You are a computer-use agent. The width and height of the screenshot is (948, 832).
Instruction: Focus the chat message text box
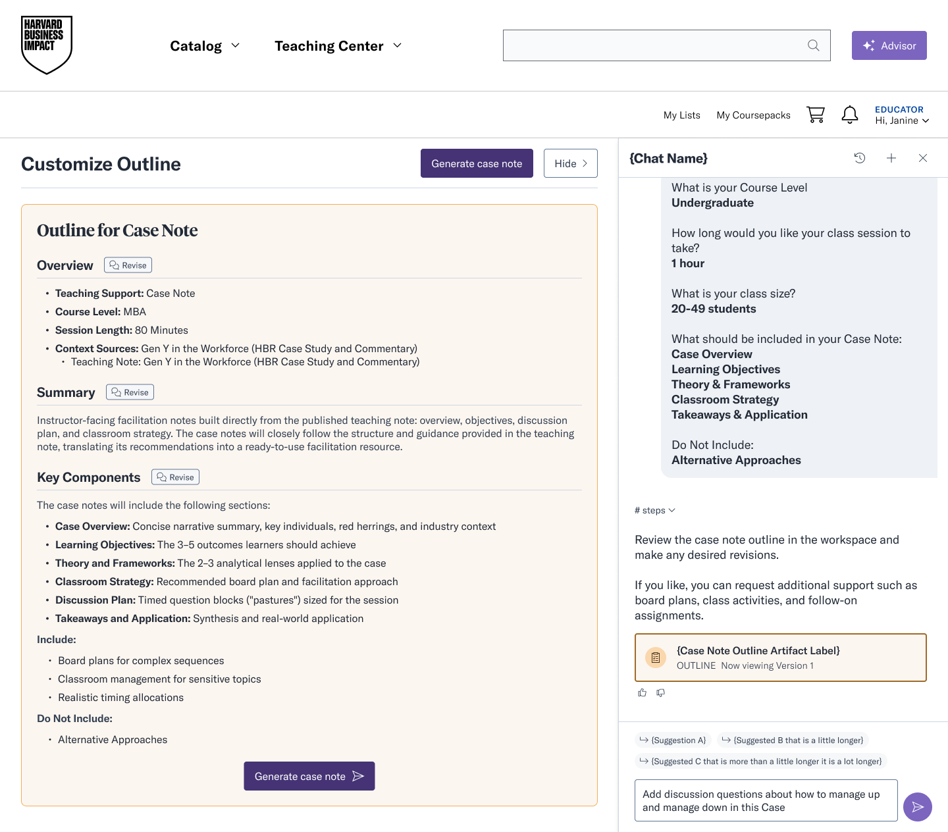766,800
